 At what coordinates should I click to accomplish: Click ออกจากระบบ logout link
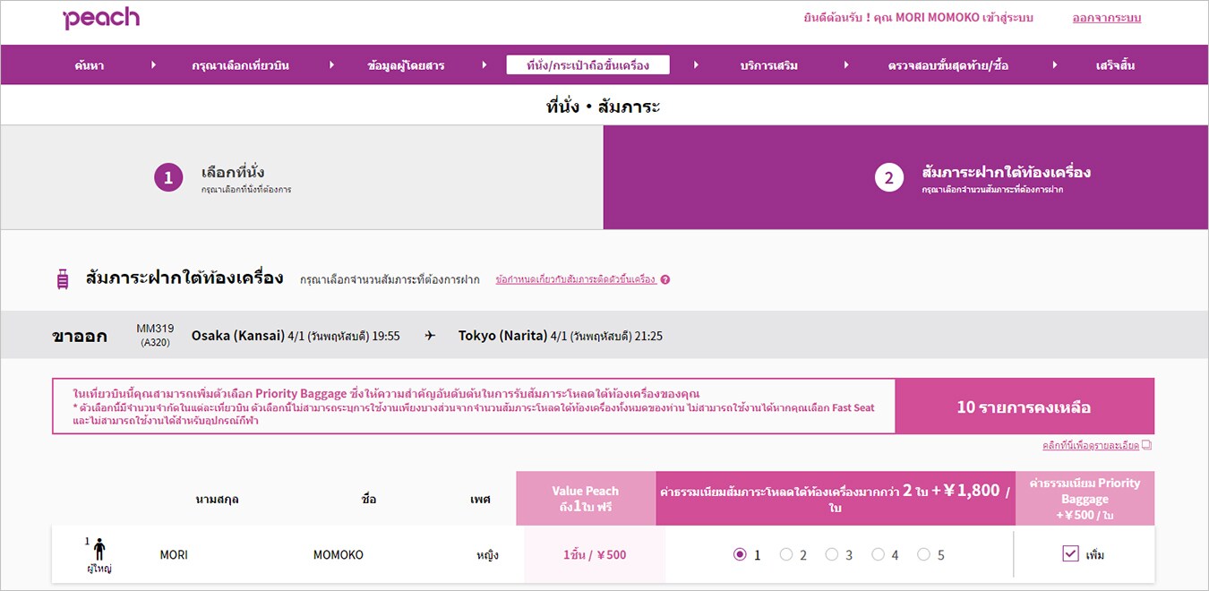tap(1107, 18)
